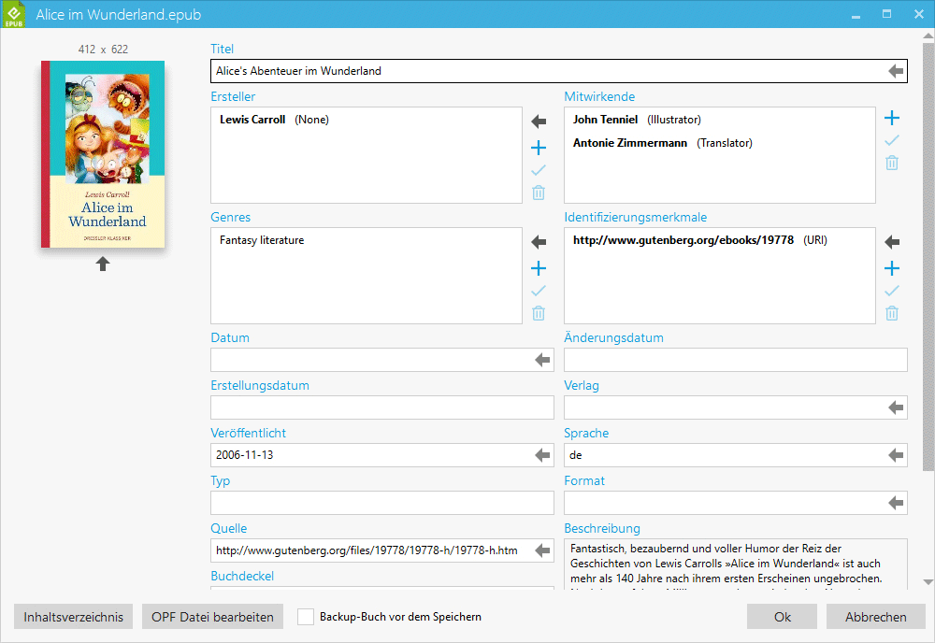Enable Backup-Buch vor dem Speichern checkbox

pyautogui.click(x=306, y=617)
